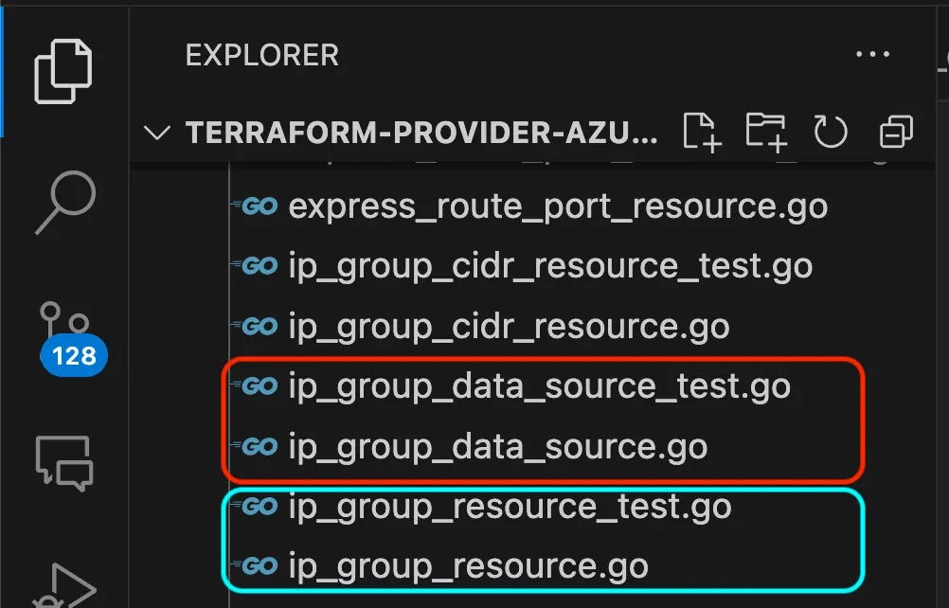The width and height of the screenshot is (949, 608).
Task: Open Explorer views and more actions menu
Action: pyautogui.click(x=872, y=54)
